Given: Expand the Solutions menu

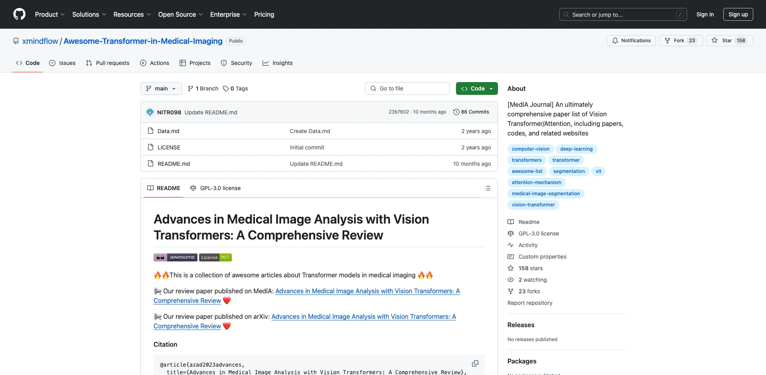Looking at the screenshot, I should point(89,14).
